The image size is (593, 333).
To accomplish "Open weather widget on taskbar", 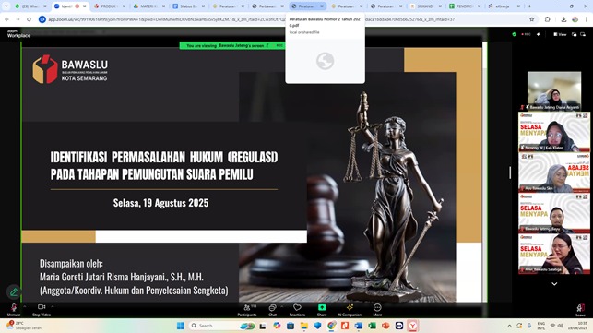I will point(23,326).
